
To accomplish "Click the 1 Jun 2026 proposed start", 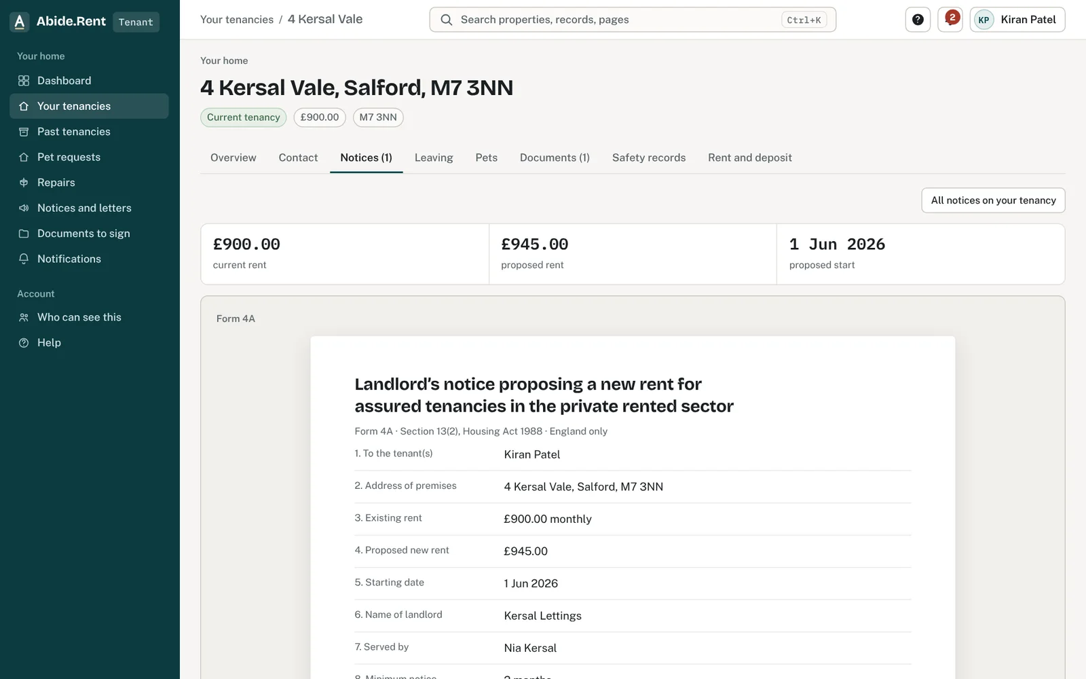I will pyautogui.click(x=837, y=244).
